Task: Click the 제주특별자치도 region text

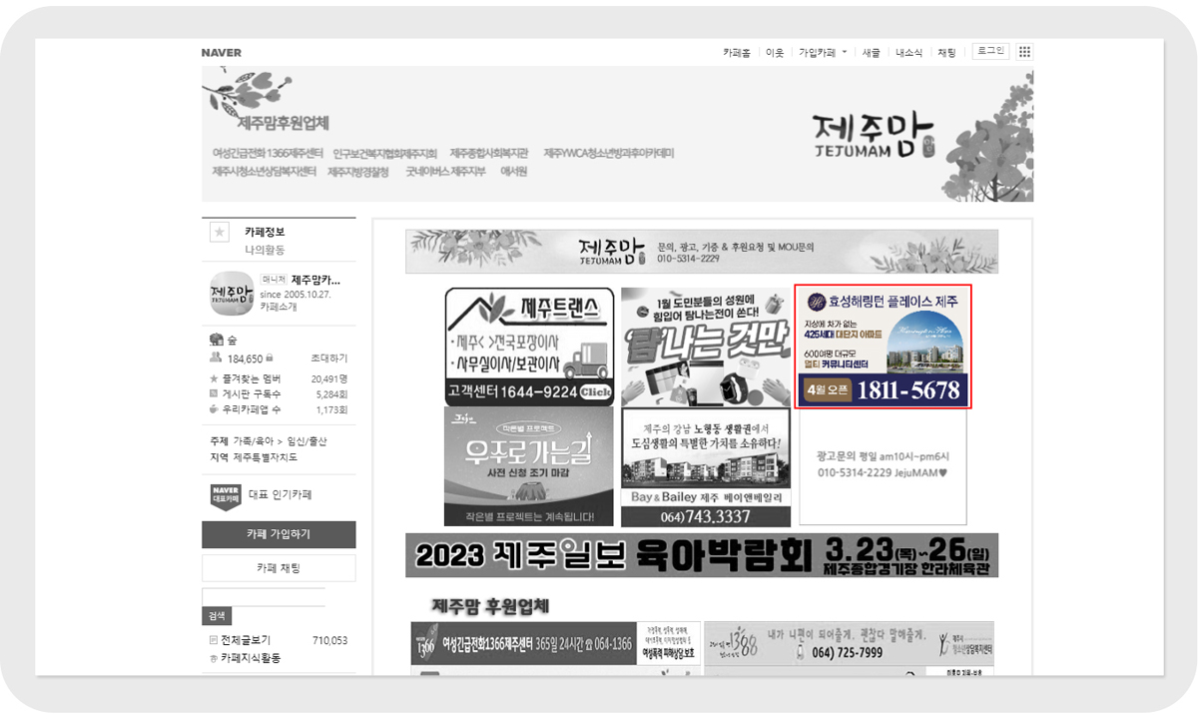Action: click(266, 457)
